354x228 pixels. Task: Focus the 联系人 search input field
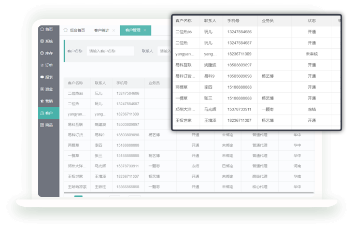165,51
